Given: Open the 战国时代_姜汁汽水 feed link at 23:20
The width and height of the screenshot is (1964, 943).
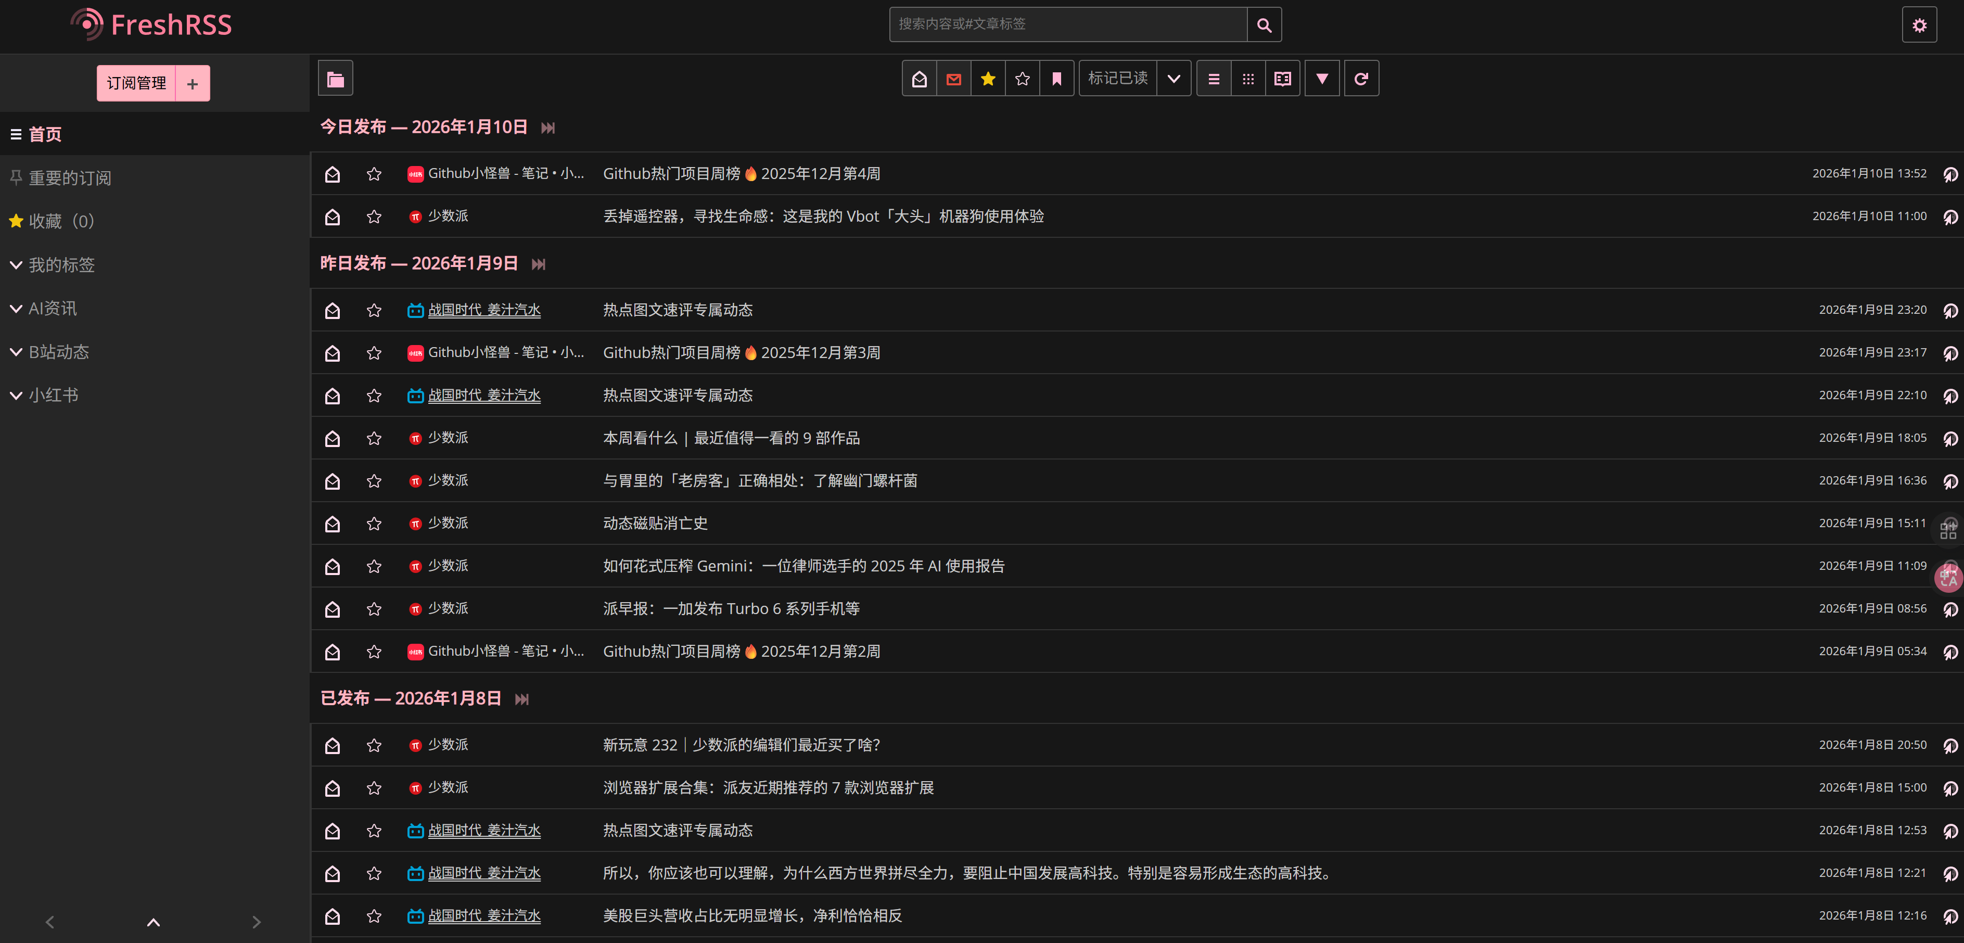Looking at the screenshot, I should tap(484, 310).
